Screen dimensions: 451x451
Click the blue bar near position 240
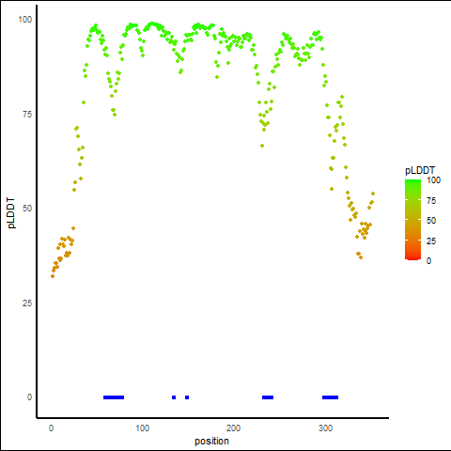[x=268, y=397]
